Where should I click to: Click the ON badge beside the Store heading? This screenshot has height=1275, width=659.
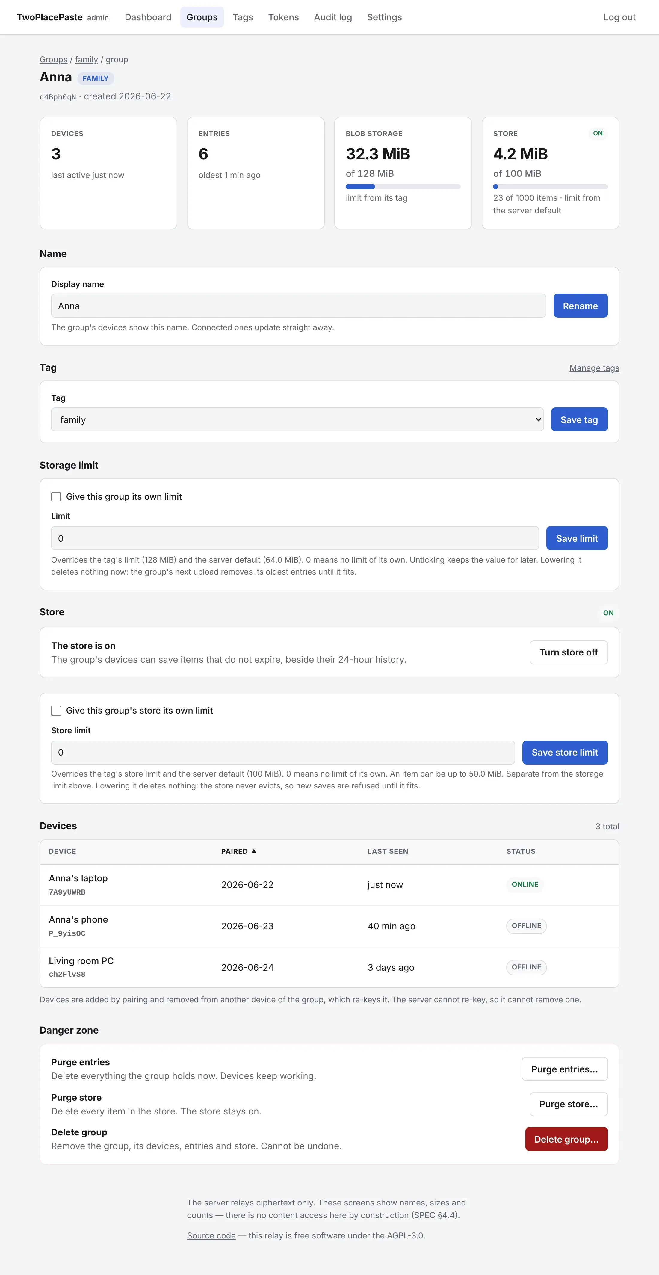(x=608, y=613)
